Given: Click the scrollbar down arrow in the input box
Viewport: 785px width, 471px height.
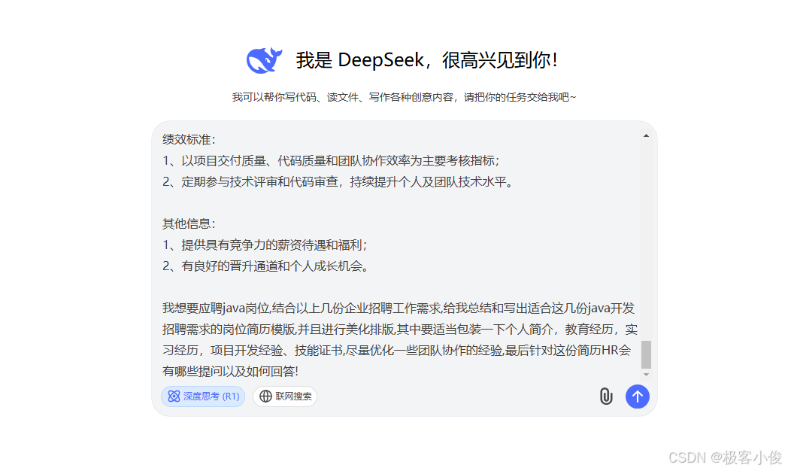Looking at the screenshot, I should point(647,375).
